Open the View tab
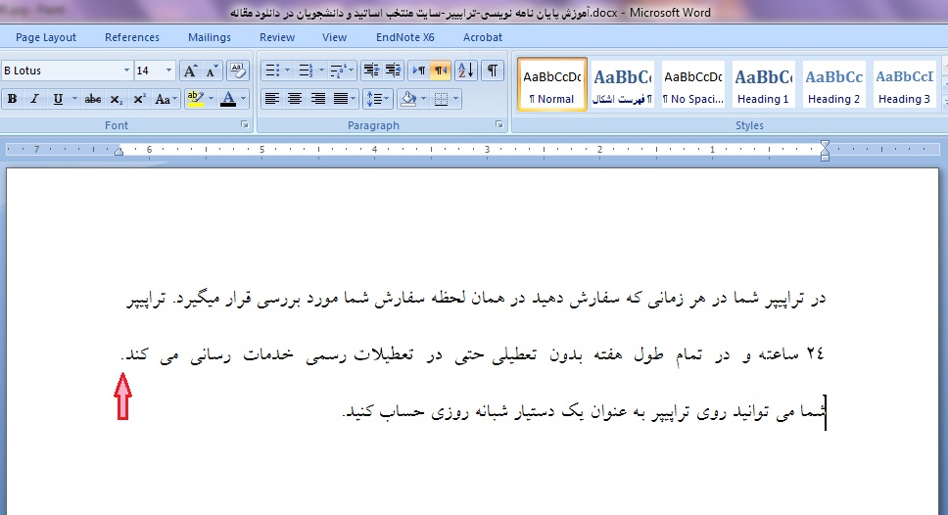 (334, 37)
